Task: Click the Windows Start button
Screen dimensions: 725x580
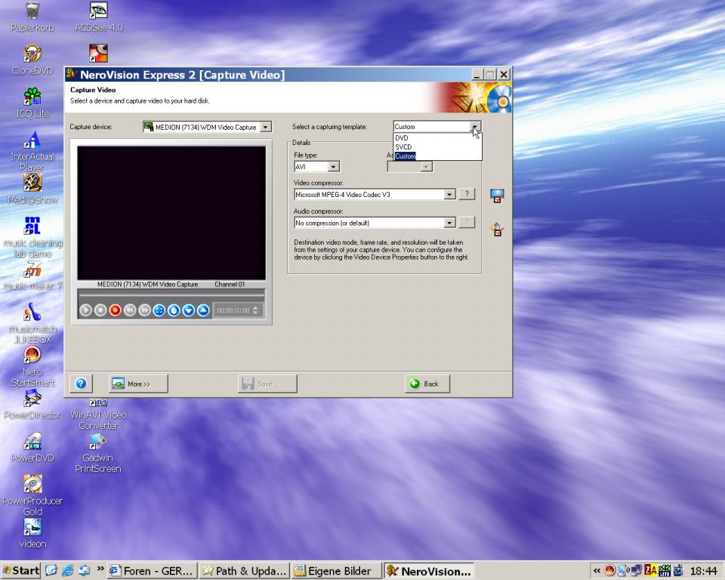Action: 21,571
